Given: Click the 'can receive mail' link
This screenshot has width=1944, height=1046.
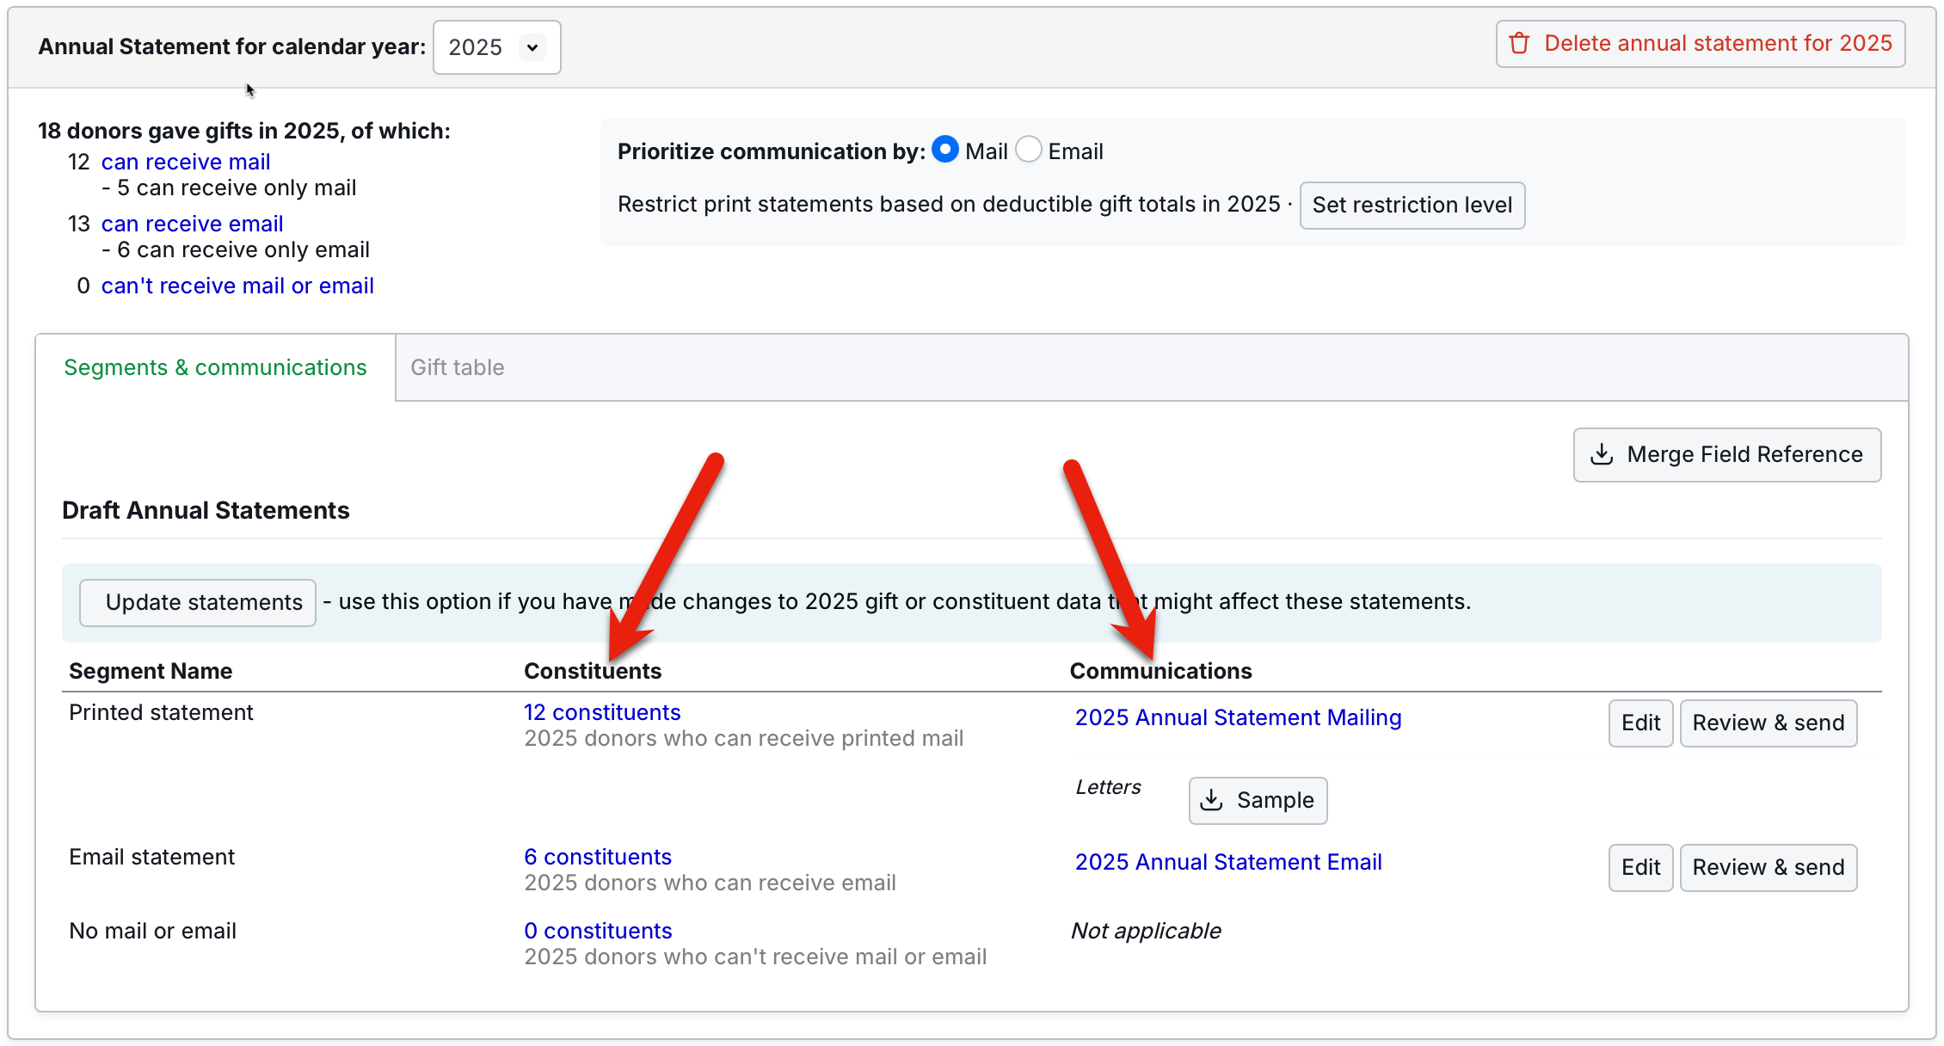Looking at the screenshot, I should coord(186,162).
